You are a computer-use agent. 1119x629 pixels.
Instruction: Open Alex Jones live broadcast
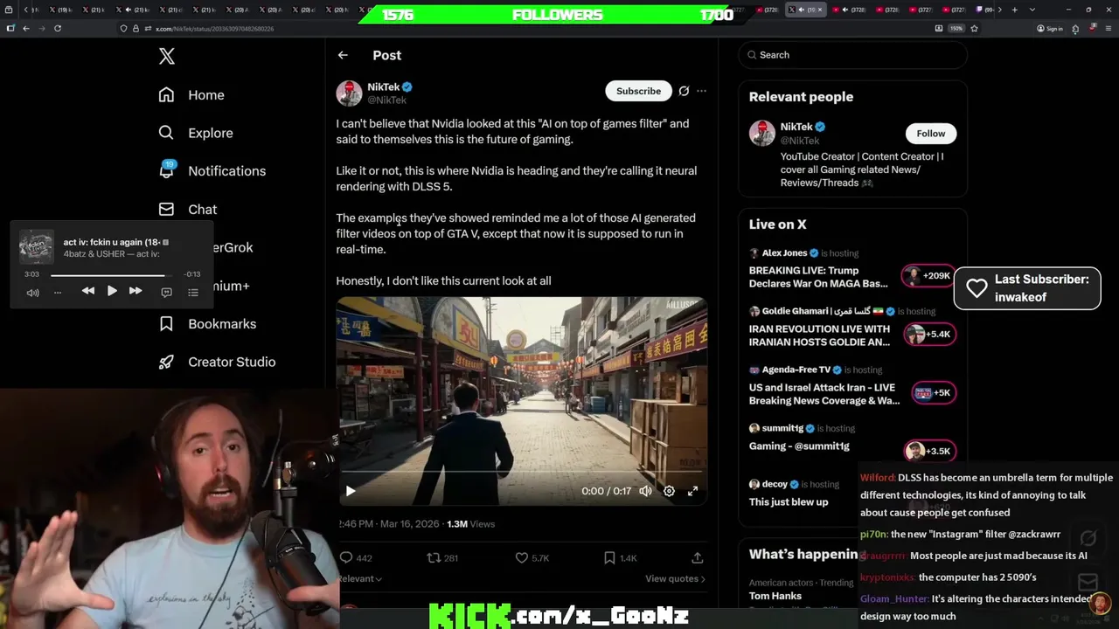coord(818,277)
